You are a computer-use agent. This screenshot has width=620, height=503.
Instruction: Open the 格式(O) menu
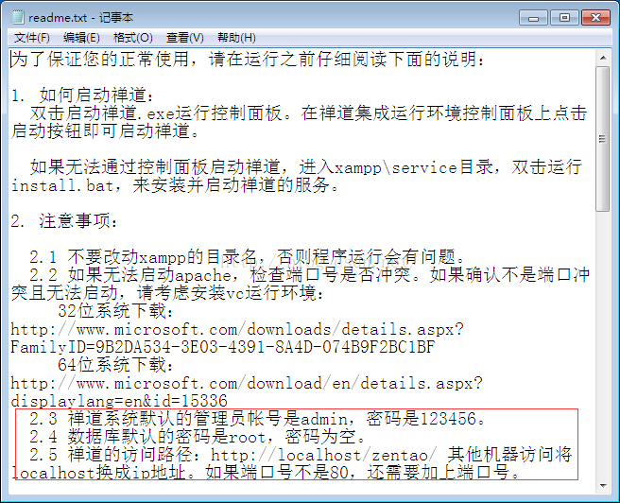pyautogui.click(x=133, y=38)
